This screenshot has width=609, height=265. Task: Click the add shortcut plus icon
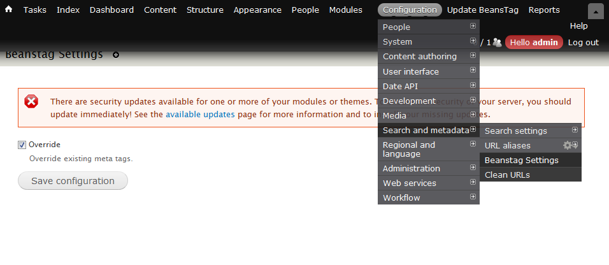coord(116,55)
